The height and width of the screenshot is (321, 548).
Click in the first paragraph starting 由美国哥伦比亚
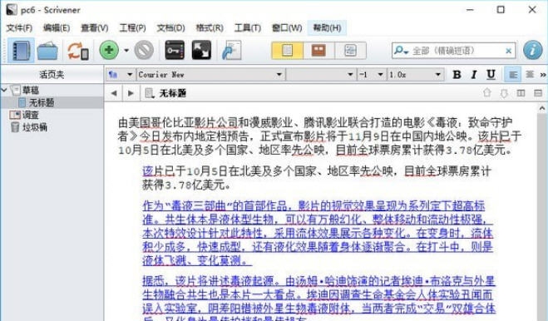click(x=319, y=136)
